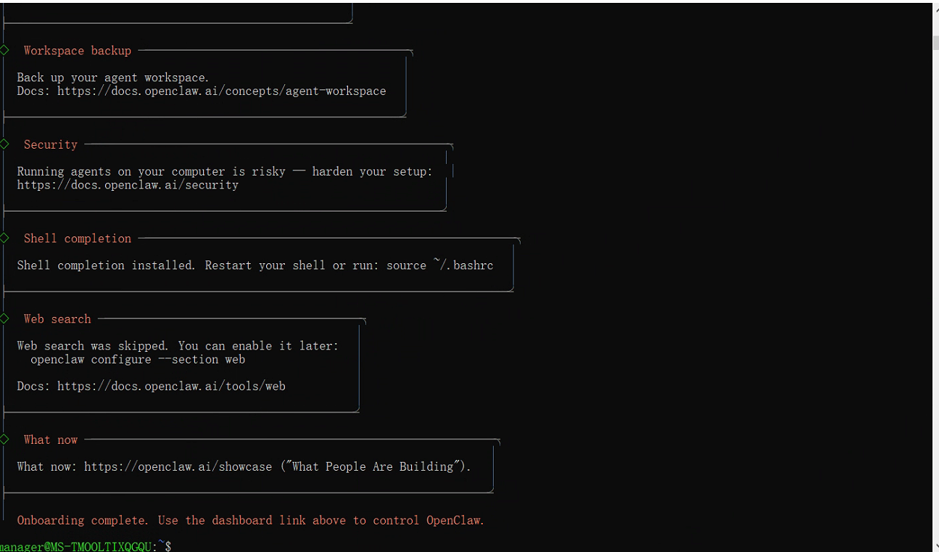Screen dimensions: 939x552
Task: Click the scrollbar down arrow
Action: (x=935, y=545)
